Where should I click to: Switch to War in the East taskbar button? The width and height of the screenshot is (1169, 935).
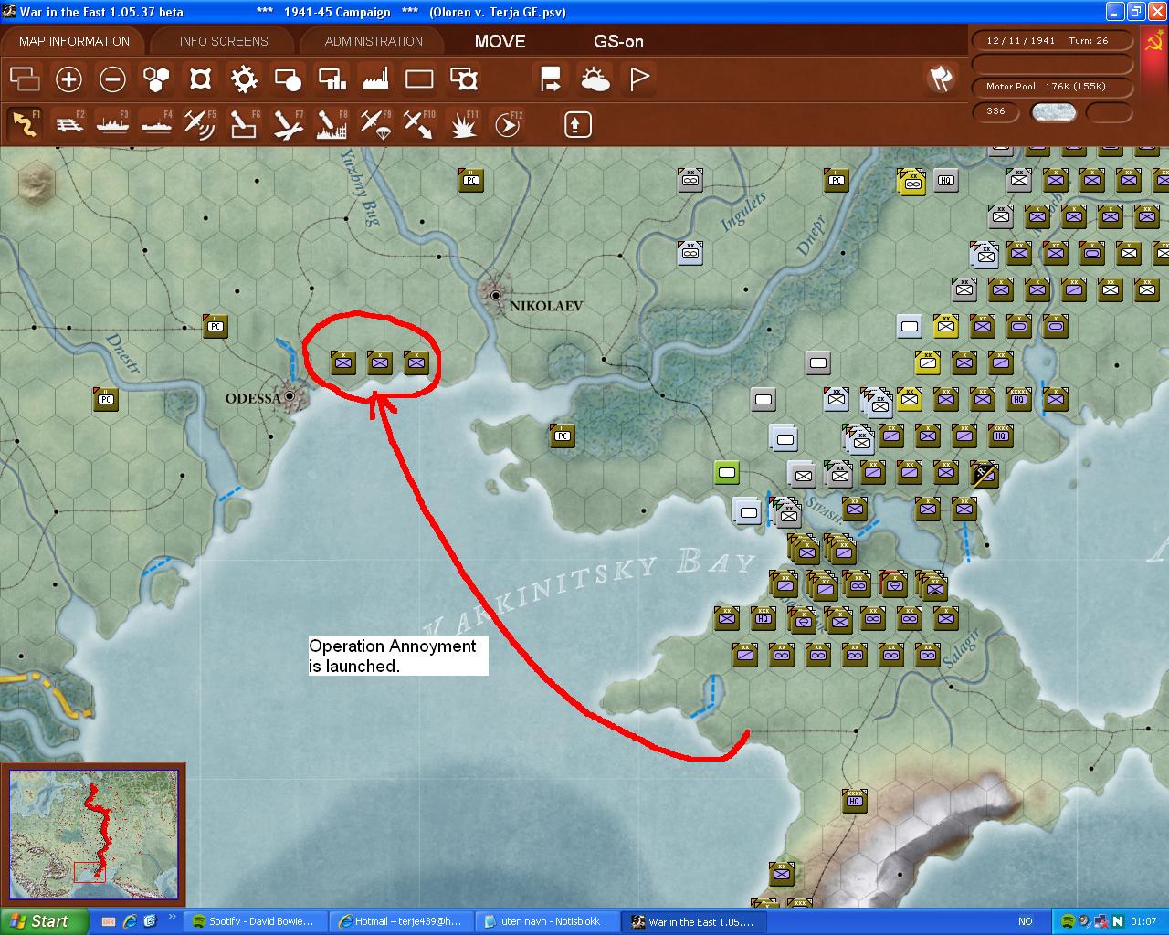(693, 921)
